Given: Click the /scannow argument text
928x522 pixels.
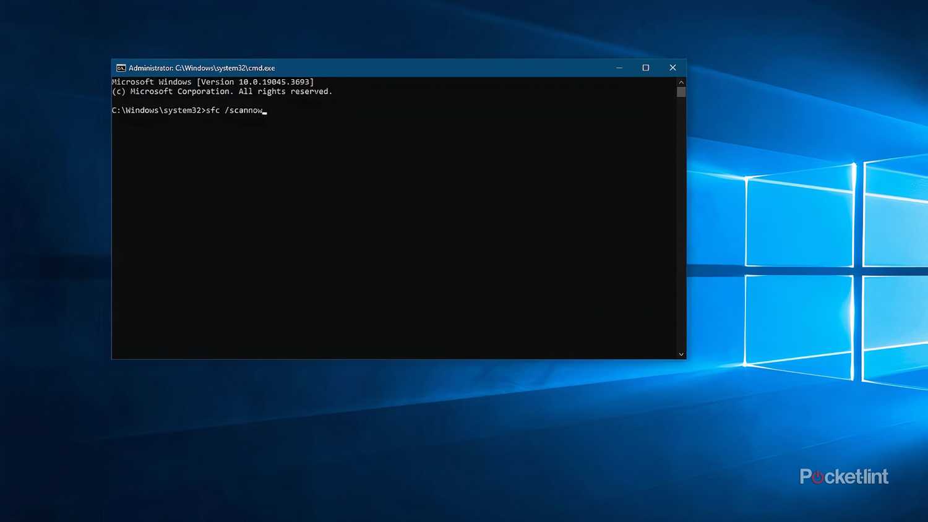Looking at the screenshot, I should point(244,110).
